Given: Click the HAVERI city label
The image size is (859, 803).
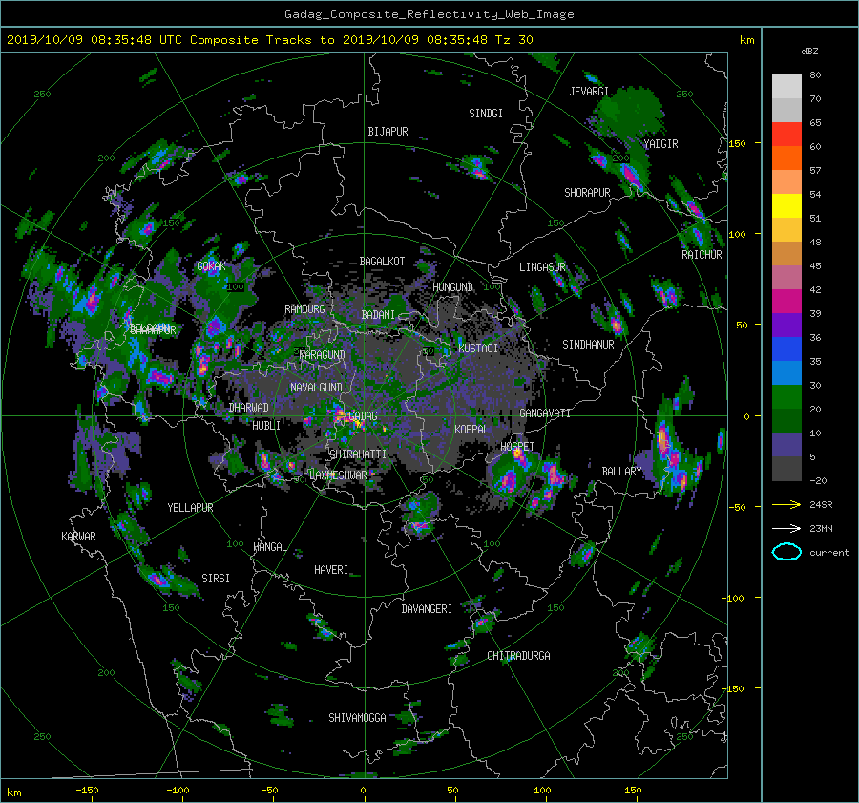Looking at the screenshot, I should pyautogui.click(x=331, y=570).
